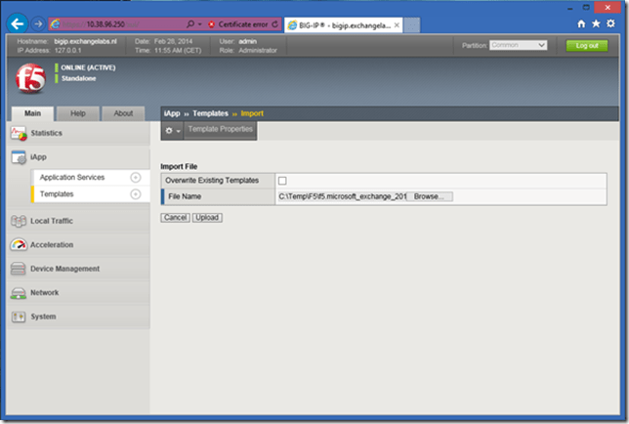Switch to the Help tab

click(x=78, y=113)
